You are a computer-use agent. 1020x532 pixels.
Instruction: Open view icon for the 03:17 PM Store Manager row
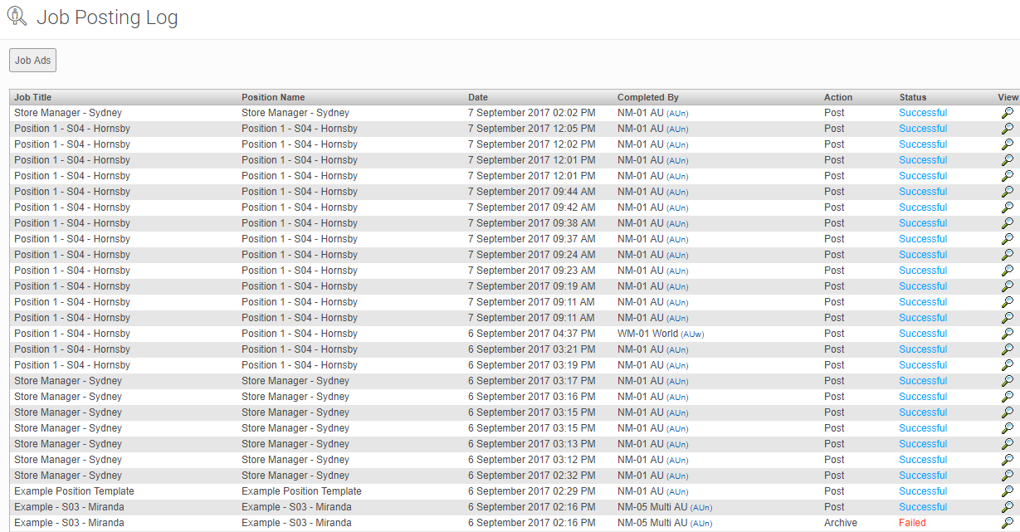pos(1007,381)
